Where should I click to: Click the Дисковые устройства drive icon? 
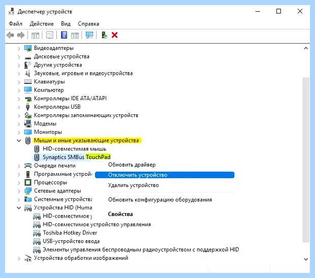[x=28, y=58]
